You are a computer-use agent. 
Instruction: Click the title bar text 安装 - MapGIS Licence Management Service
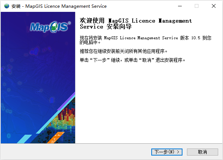click(x=59, y=6)
